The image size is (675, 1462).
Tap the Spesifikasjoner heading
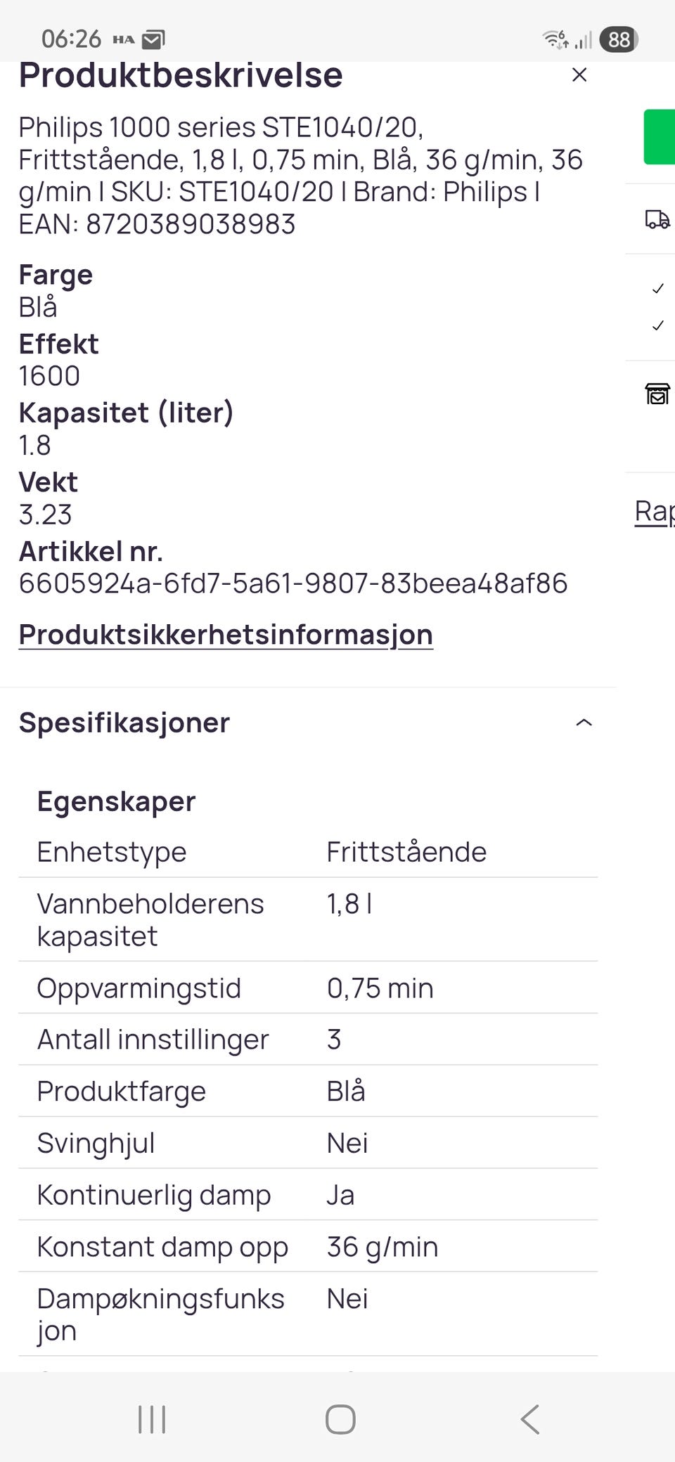pyautogui.click(x=124, y=723)
